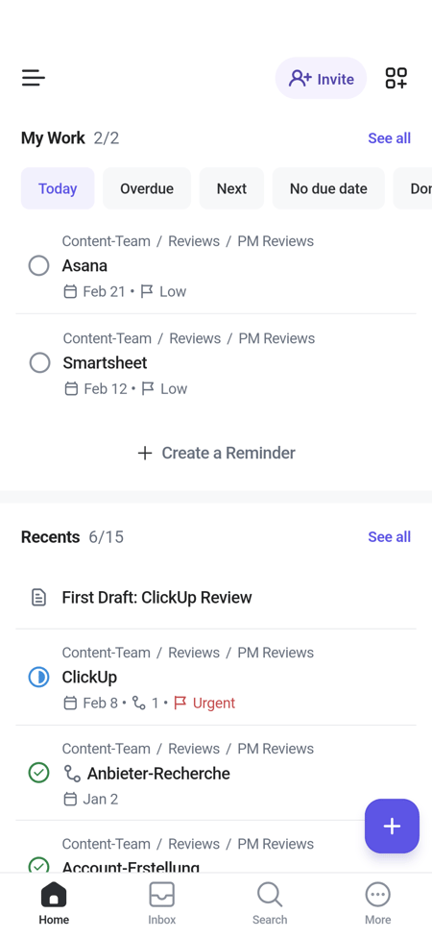
Task: Open the document icon for First Draft
Action: click(38, 598)
